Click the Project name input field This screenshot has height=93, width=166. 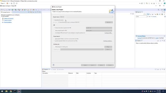pos(86,17)
